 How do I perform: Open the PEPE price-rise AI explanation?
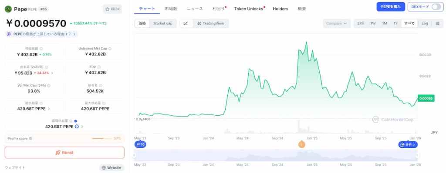coord(41,34)
